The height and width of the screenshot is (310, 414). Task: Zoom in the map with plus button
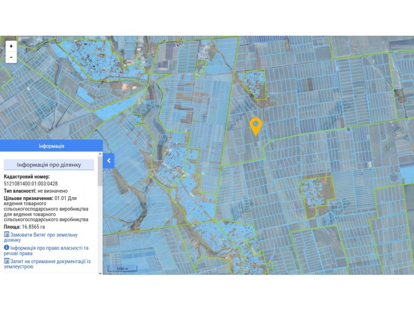pyautogui.click(x=11, y=46)
